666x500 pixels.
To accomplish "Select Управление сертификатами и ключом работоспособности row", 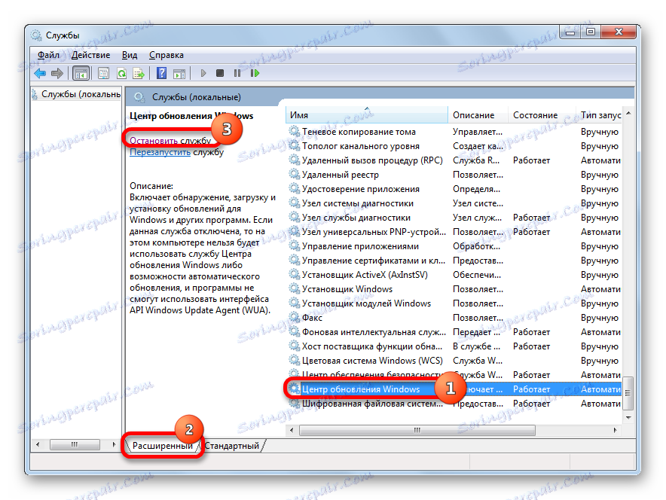I will 454,261.
